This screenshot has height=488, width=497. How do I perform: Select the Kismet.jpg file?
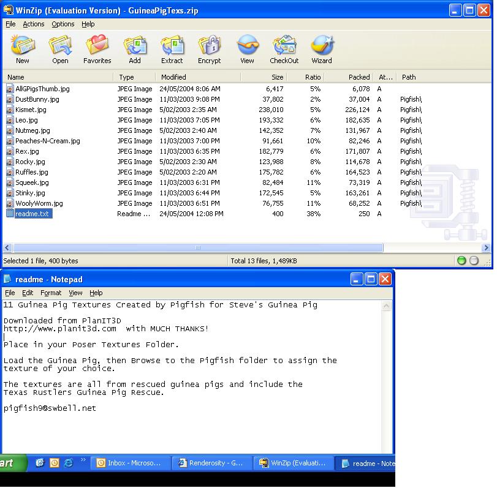(31, 110)
